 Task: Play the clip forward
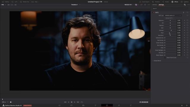pos(75,102)
